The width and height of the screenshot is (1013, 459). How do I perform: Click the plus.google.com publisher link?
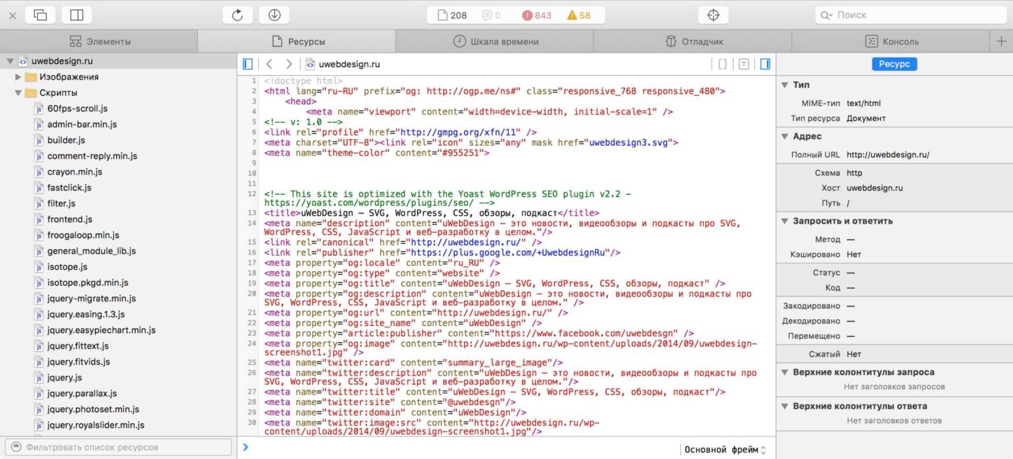[x=509, y=253]
